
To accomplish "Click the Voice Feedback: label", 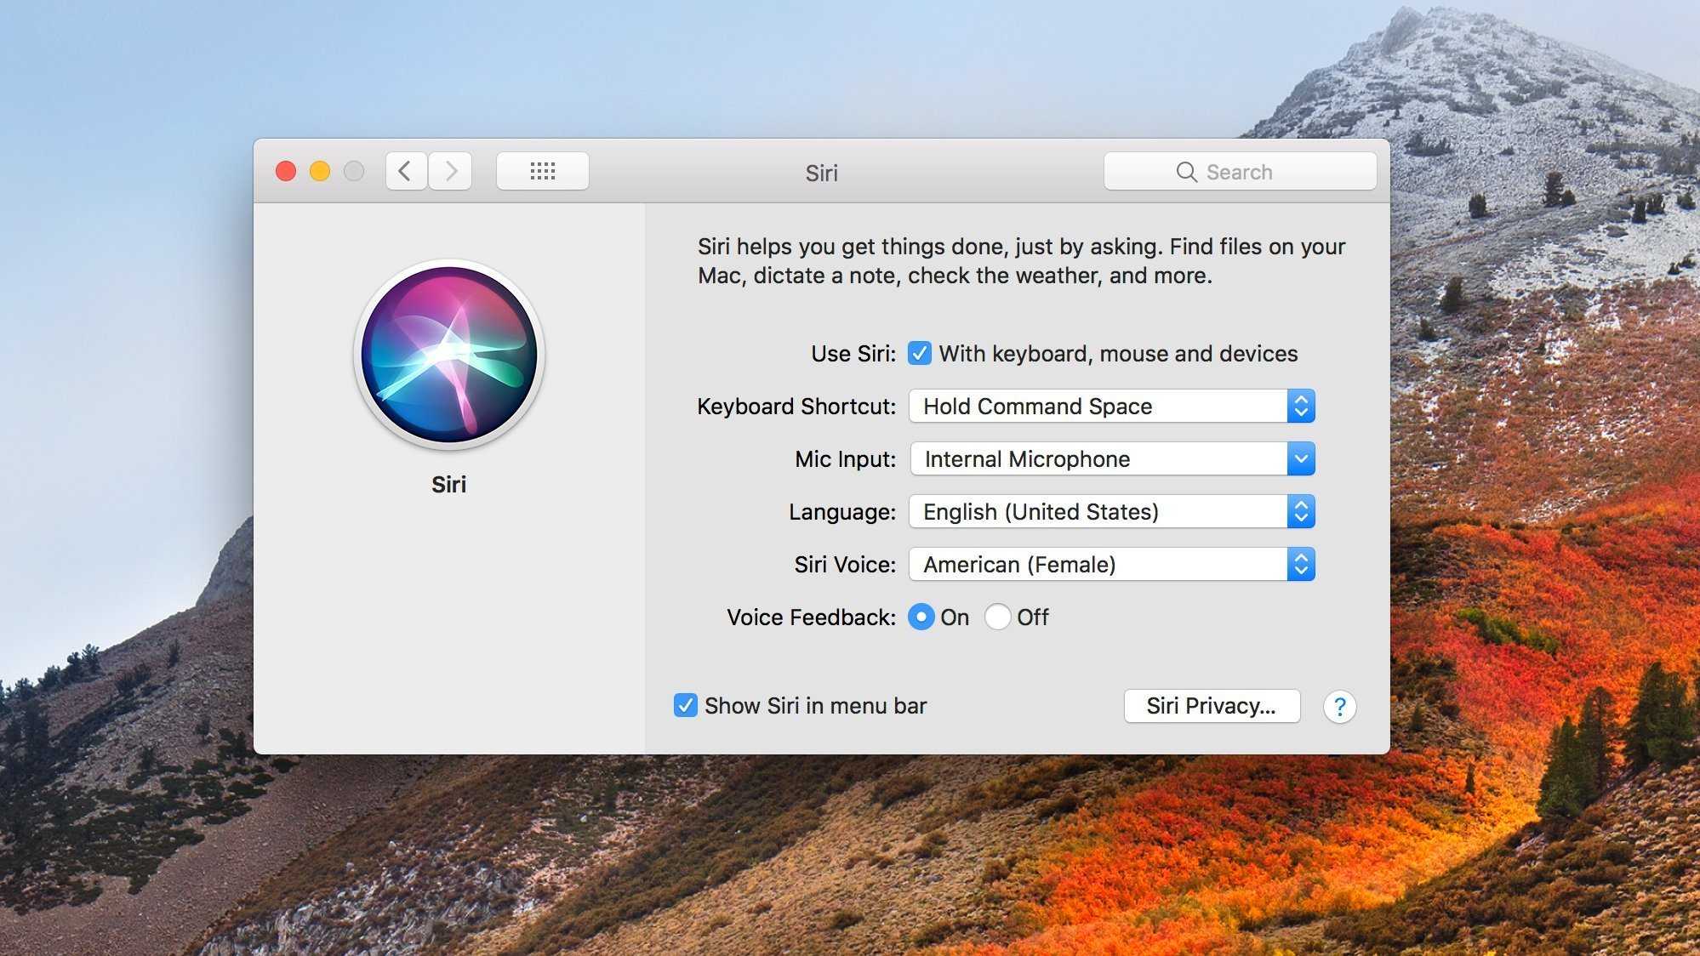I will [x=811, y=617].
